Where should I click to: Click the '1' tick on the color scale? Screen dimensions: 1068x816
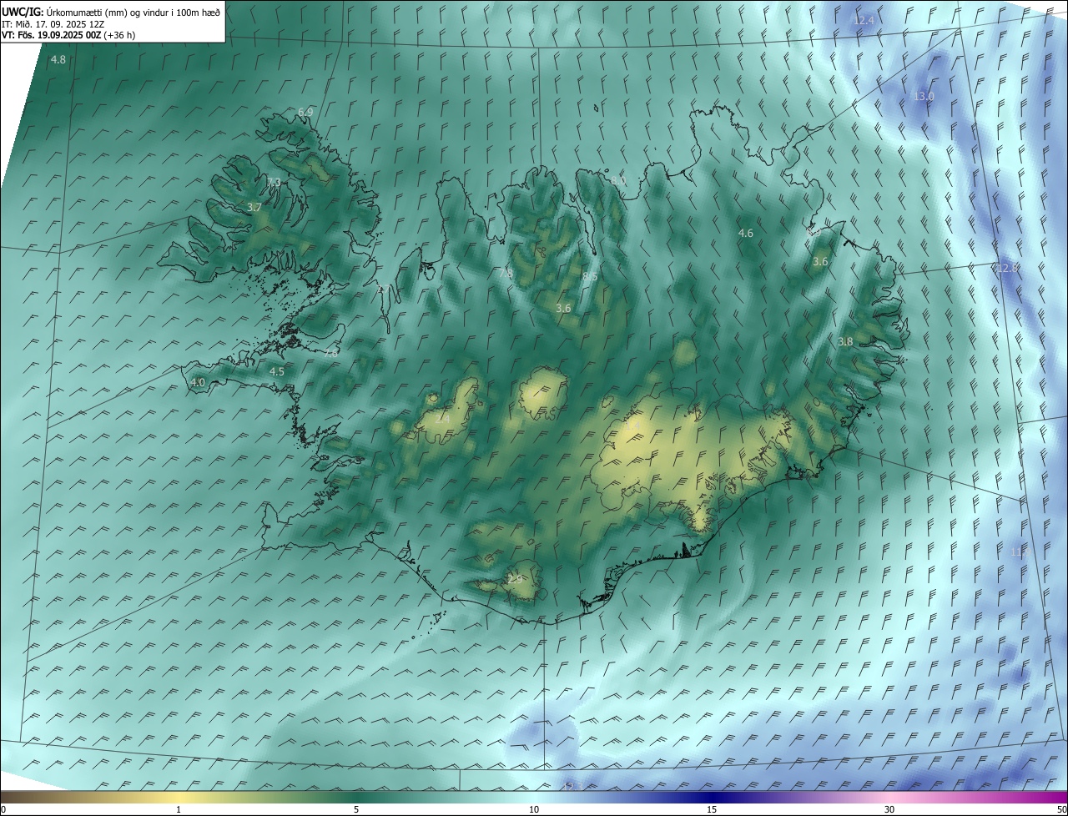click(x=179, y=810)
